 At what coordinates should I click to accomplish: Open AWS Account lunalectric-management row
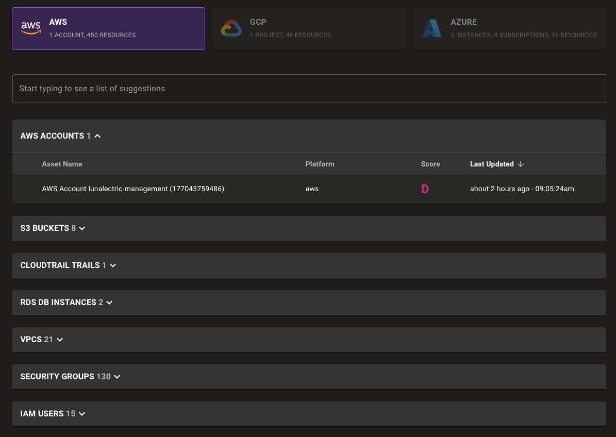[x=133, y=189]
